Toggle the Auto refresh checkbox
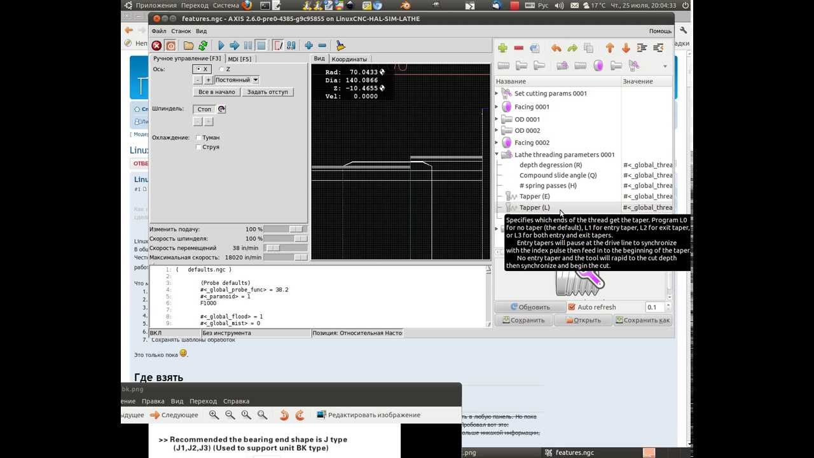This screenshot has width=814, height=458. point(572,307)
